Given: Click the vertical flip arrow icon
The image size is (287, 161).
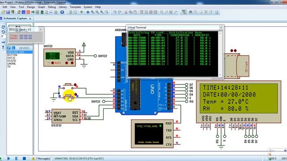Looking at the screenshot, I should (x=3, y=47).
